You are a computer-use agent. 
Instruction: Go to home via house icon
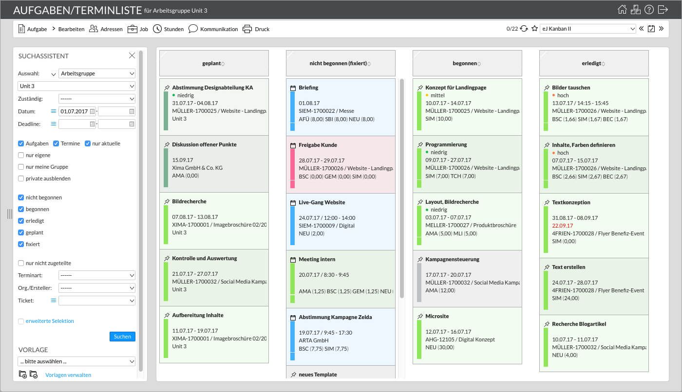tap(622, 10)
